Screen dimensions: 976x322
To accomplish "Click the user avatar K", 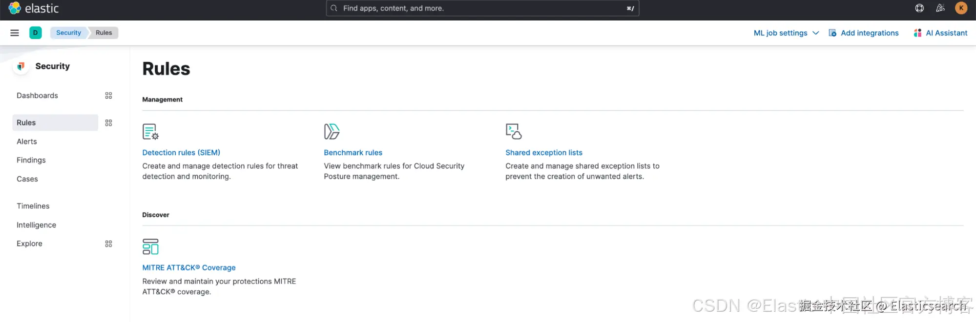I will point(961,8).
